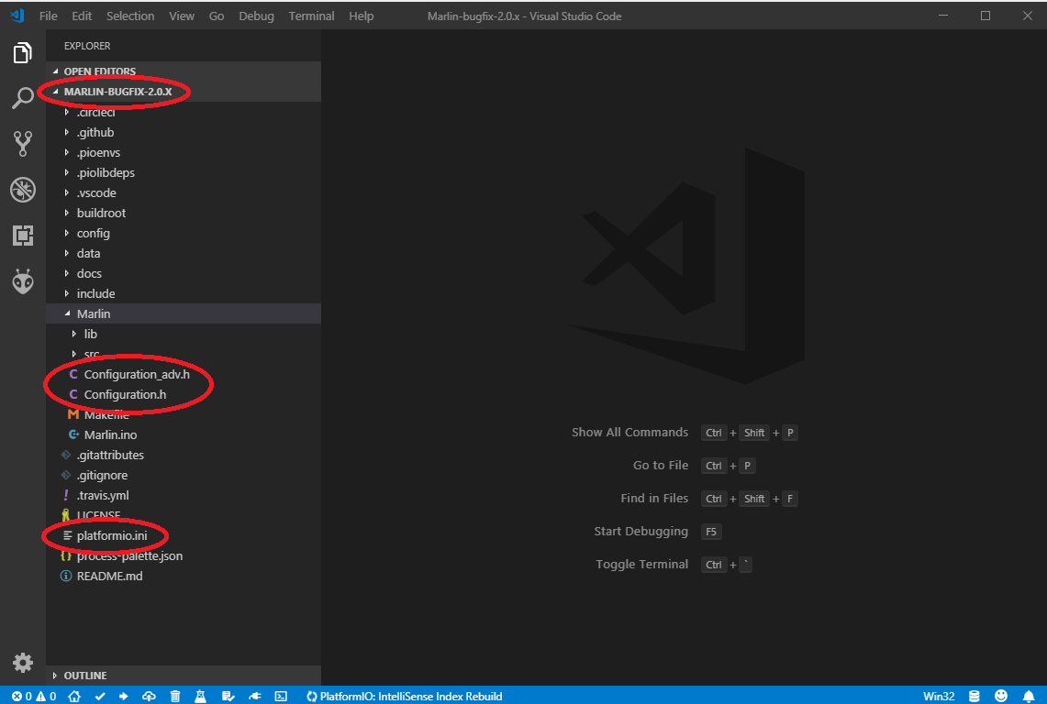Viewport: 1047px width, 704px height.
Task: Expand the .github folder
Action: (x=184, y=132)
